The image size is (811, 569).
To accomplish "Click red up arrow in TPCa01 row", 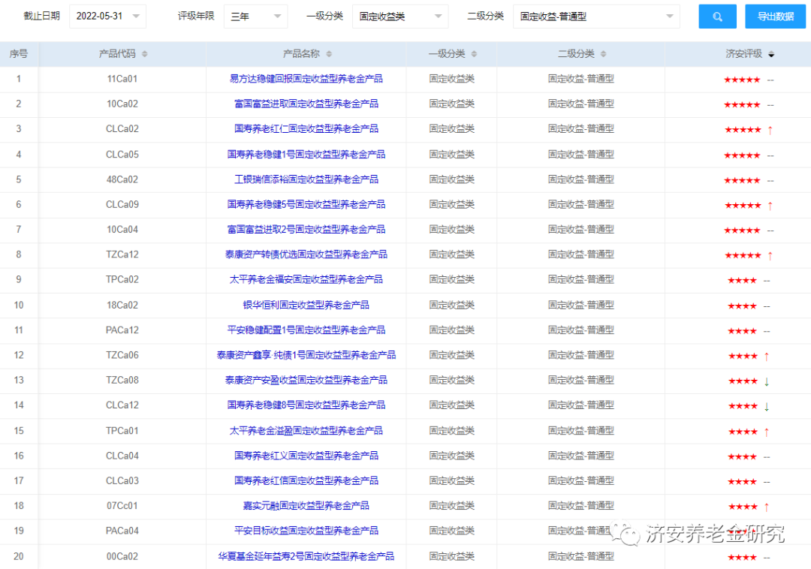I will click(x=767, y=432).
